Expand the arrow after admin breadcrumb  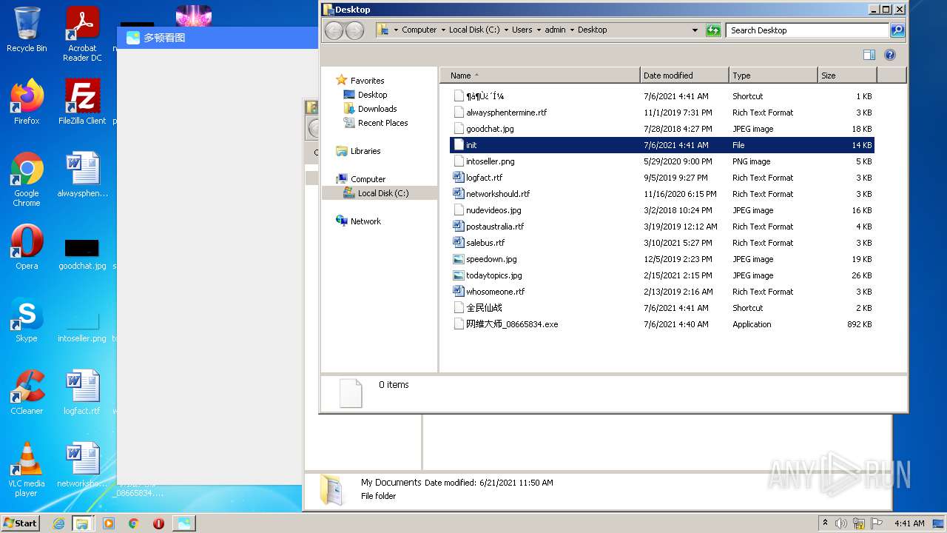tap(572, 30)
